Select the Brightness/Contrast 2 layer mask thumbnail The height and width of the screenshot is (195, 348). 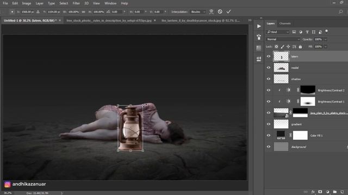[308, 90]
